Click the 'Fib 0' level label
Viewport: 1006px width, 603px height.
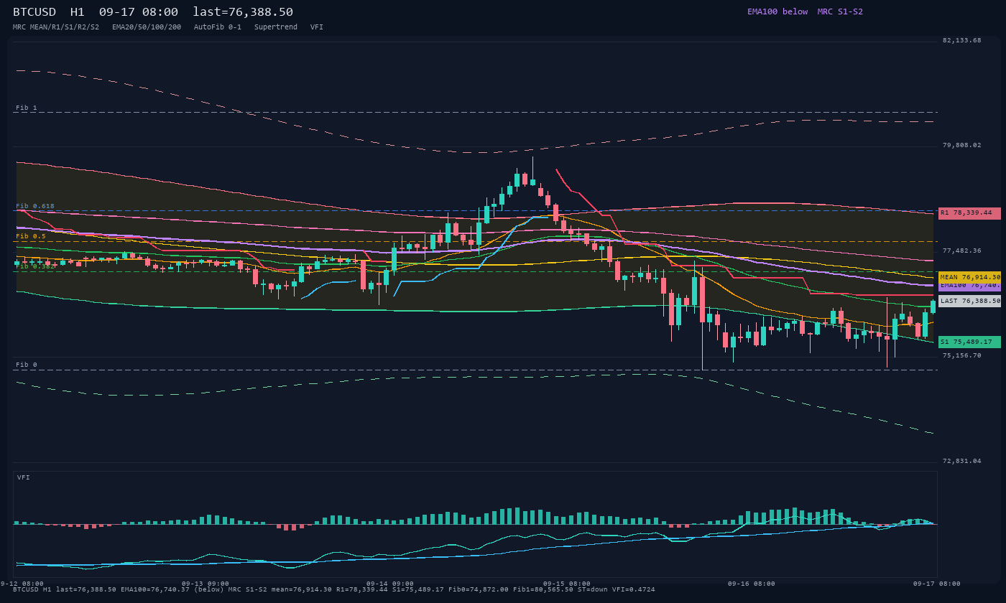coord(27,365)
